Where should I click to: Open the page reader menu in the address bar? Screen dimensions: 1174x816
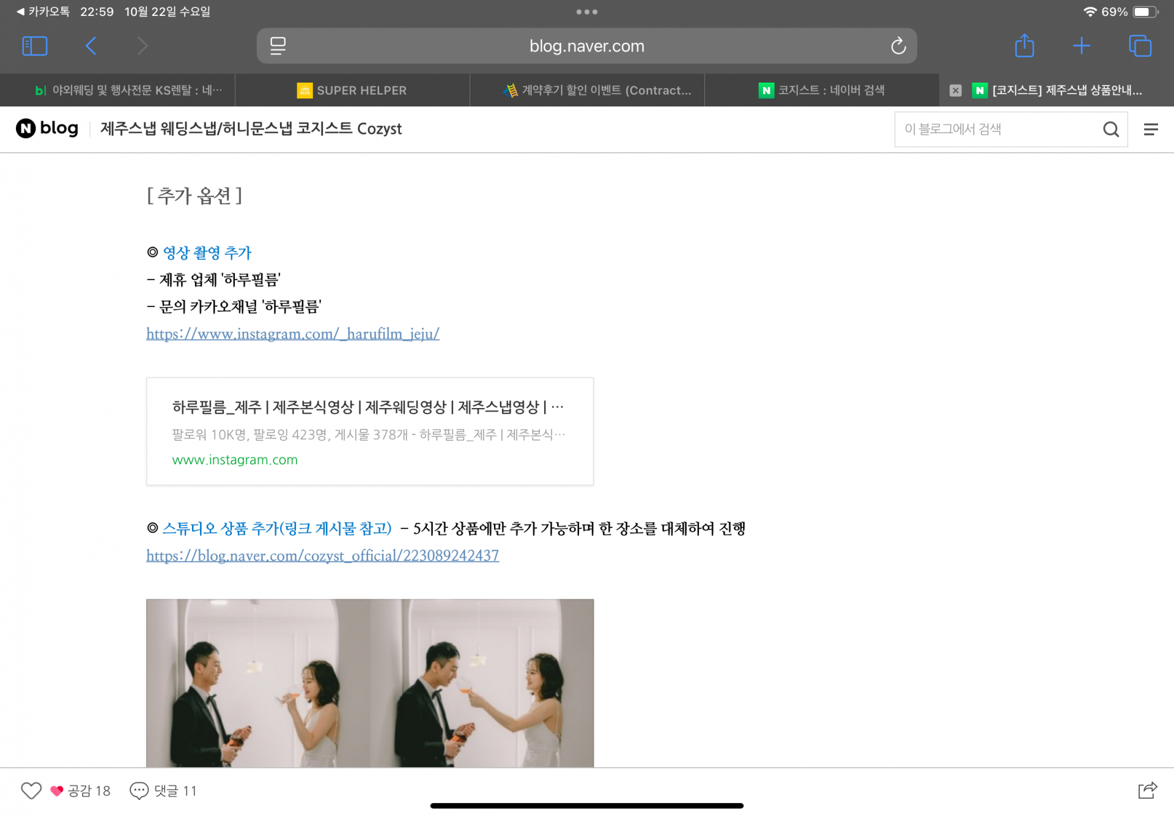click(x=278, y=46)
